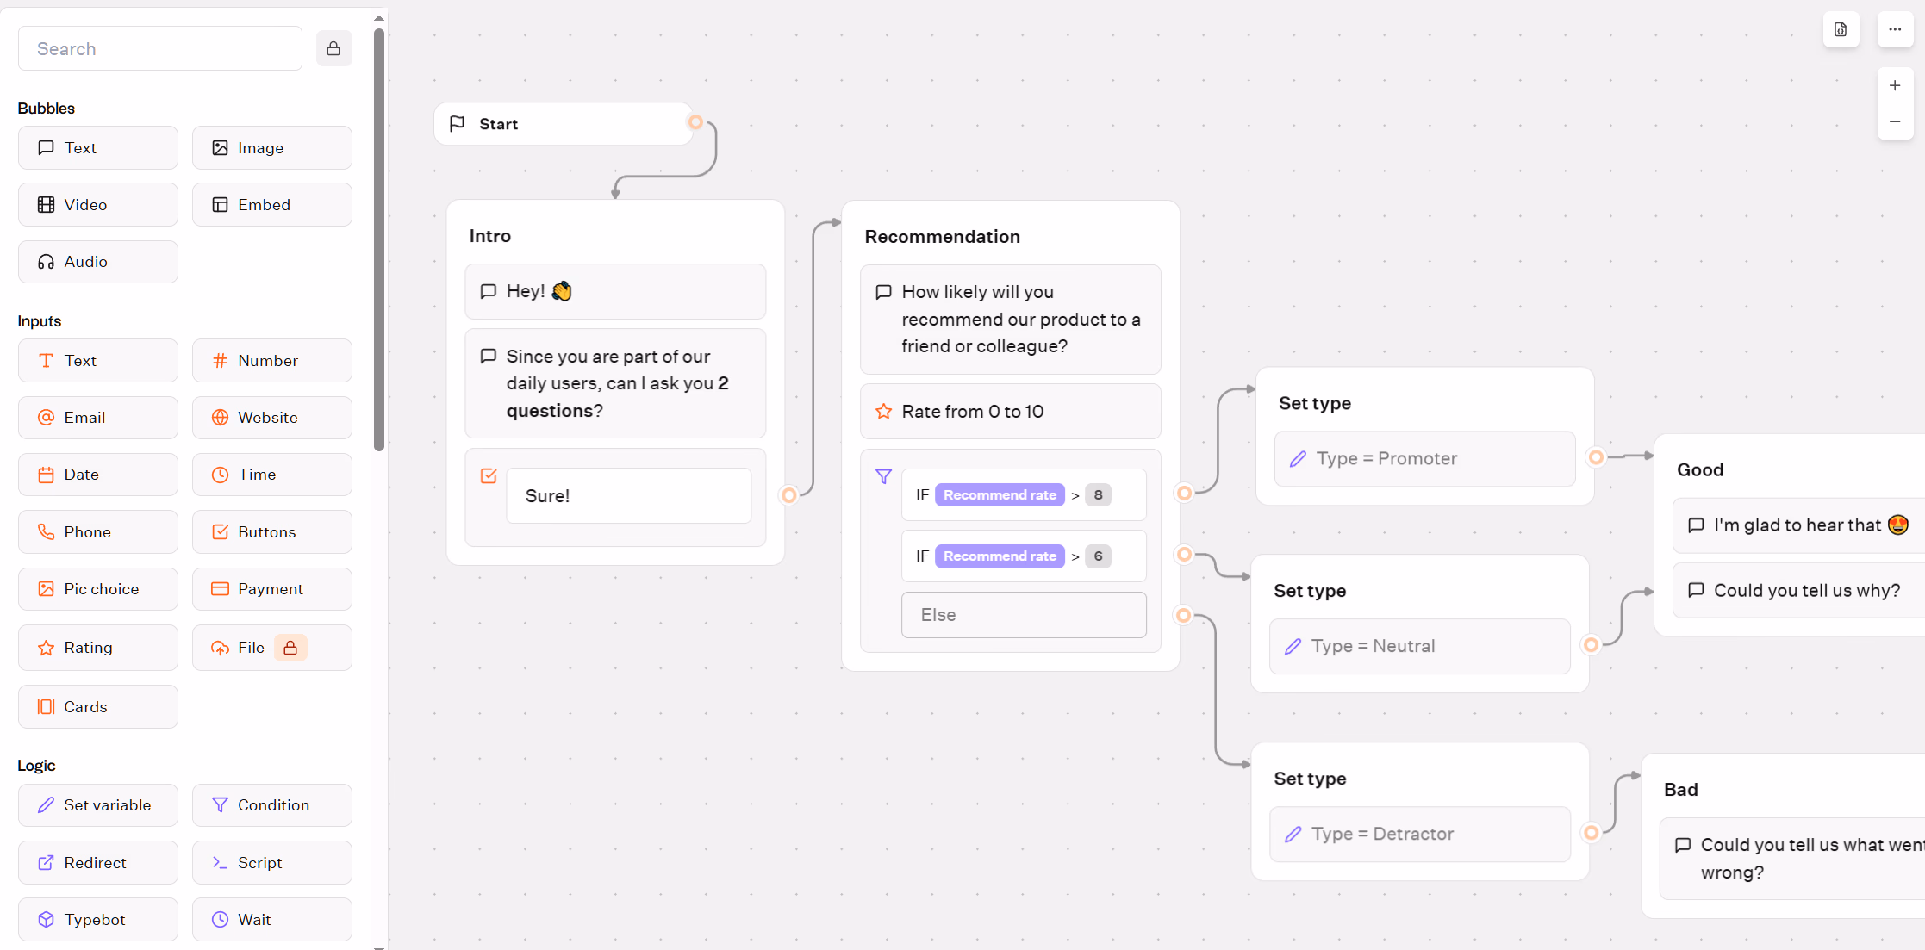Click the condition Recommend rate > 8
Screen dimensions: 1925x950
1024,495
